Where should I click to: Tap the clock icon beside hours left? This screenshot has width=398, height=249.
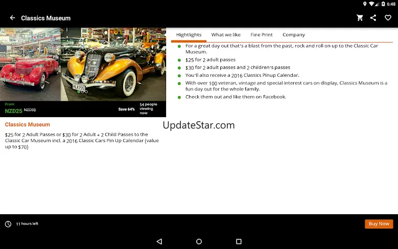click(8, 224)
